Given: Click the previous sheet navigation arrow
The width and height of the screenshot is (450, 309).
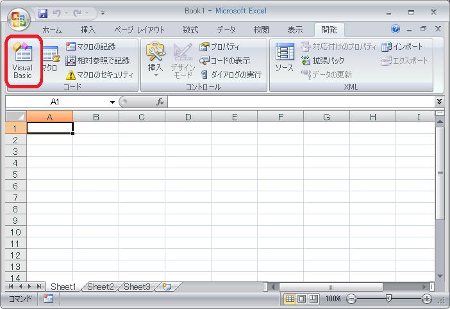Looking at the screenshot, I should point(21,287).
